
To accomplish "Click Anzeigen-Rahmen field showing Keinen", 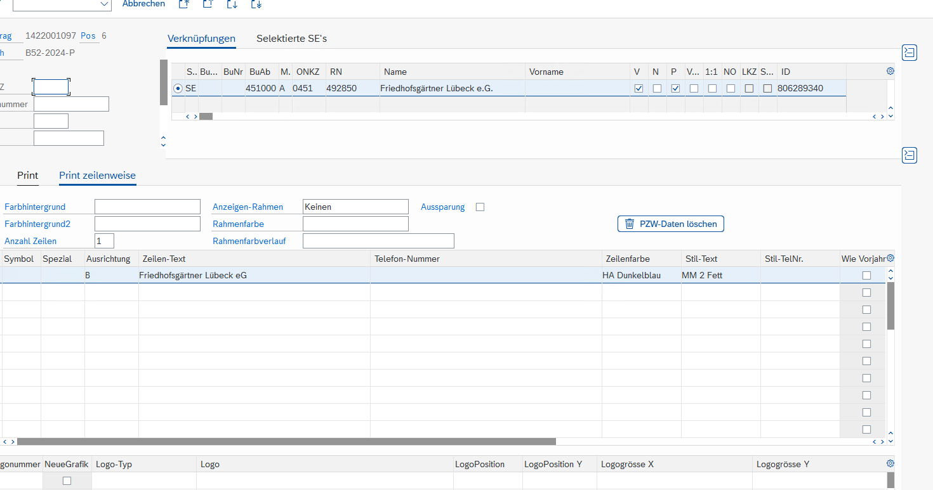I will 355,207.
